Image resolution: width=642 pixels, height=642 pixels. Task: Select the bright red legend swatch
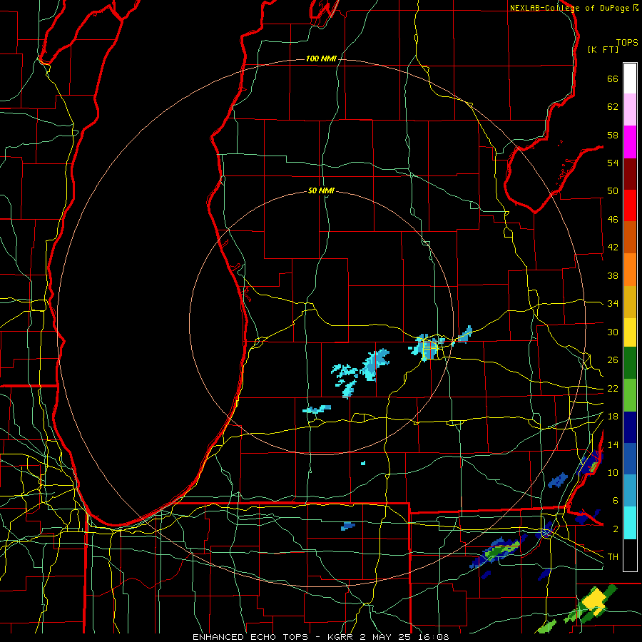pyautogui.click(x=630, y=205)
